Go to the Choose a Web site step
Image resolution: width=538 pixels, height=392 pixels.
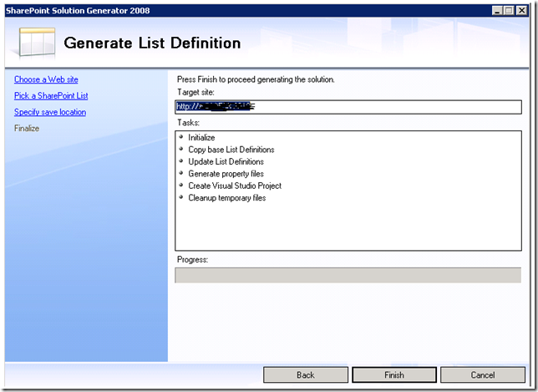(46, 79)
